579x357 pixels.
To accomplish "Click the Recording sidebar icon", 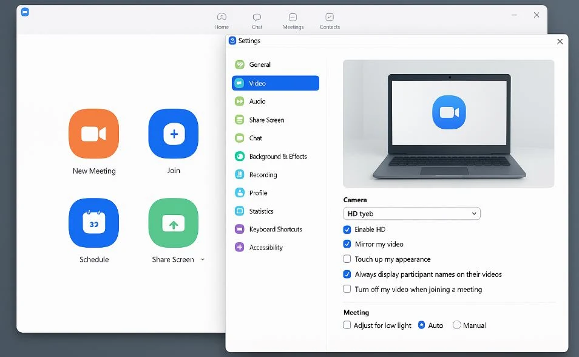I will (240, 174).
